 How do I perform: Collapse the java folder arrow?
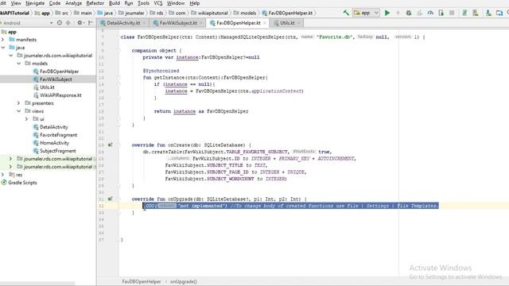tap(3, 48)
